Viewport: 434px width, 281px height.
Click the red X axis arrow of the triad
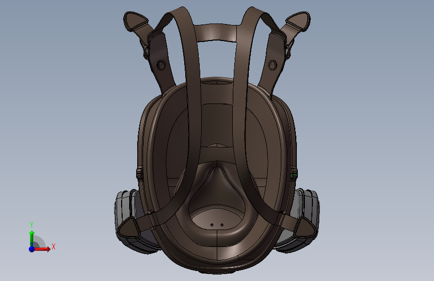(42, 249)
